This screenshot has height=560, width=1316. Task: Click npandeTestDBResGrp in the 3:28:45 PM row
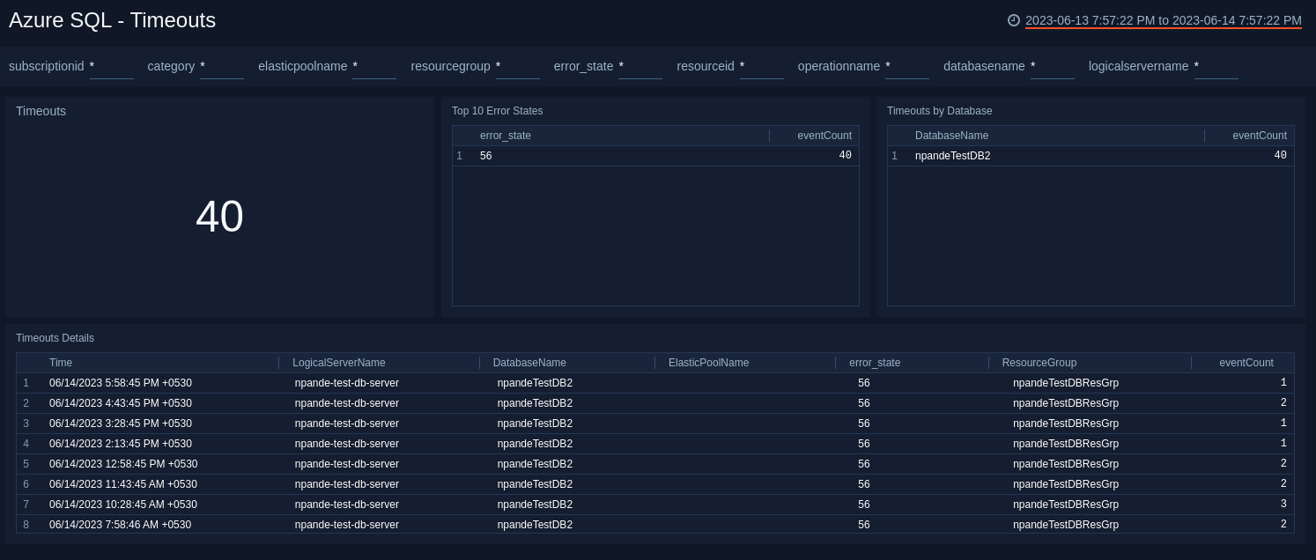point(1066,424)
